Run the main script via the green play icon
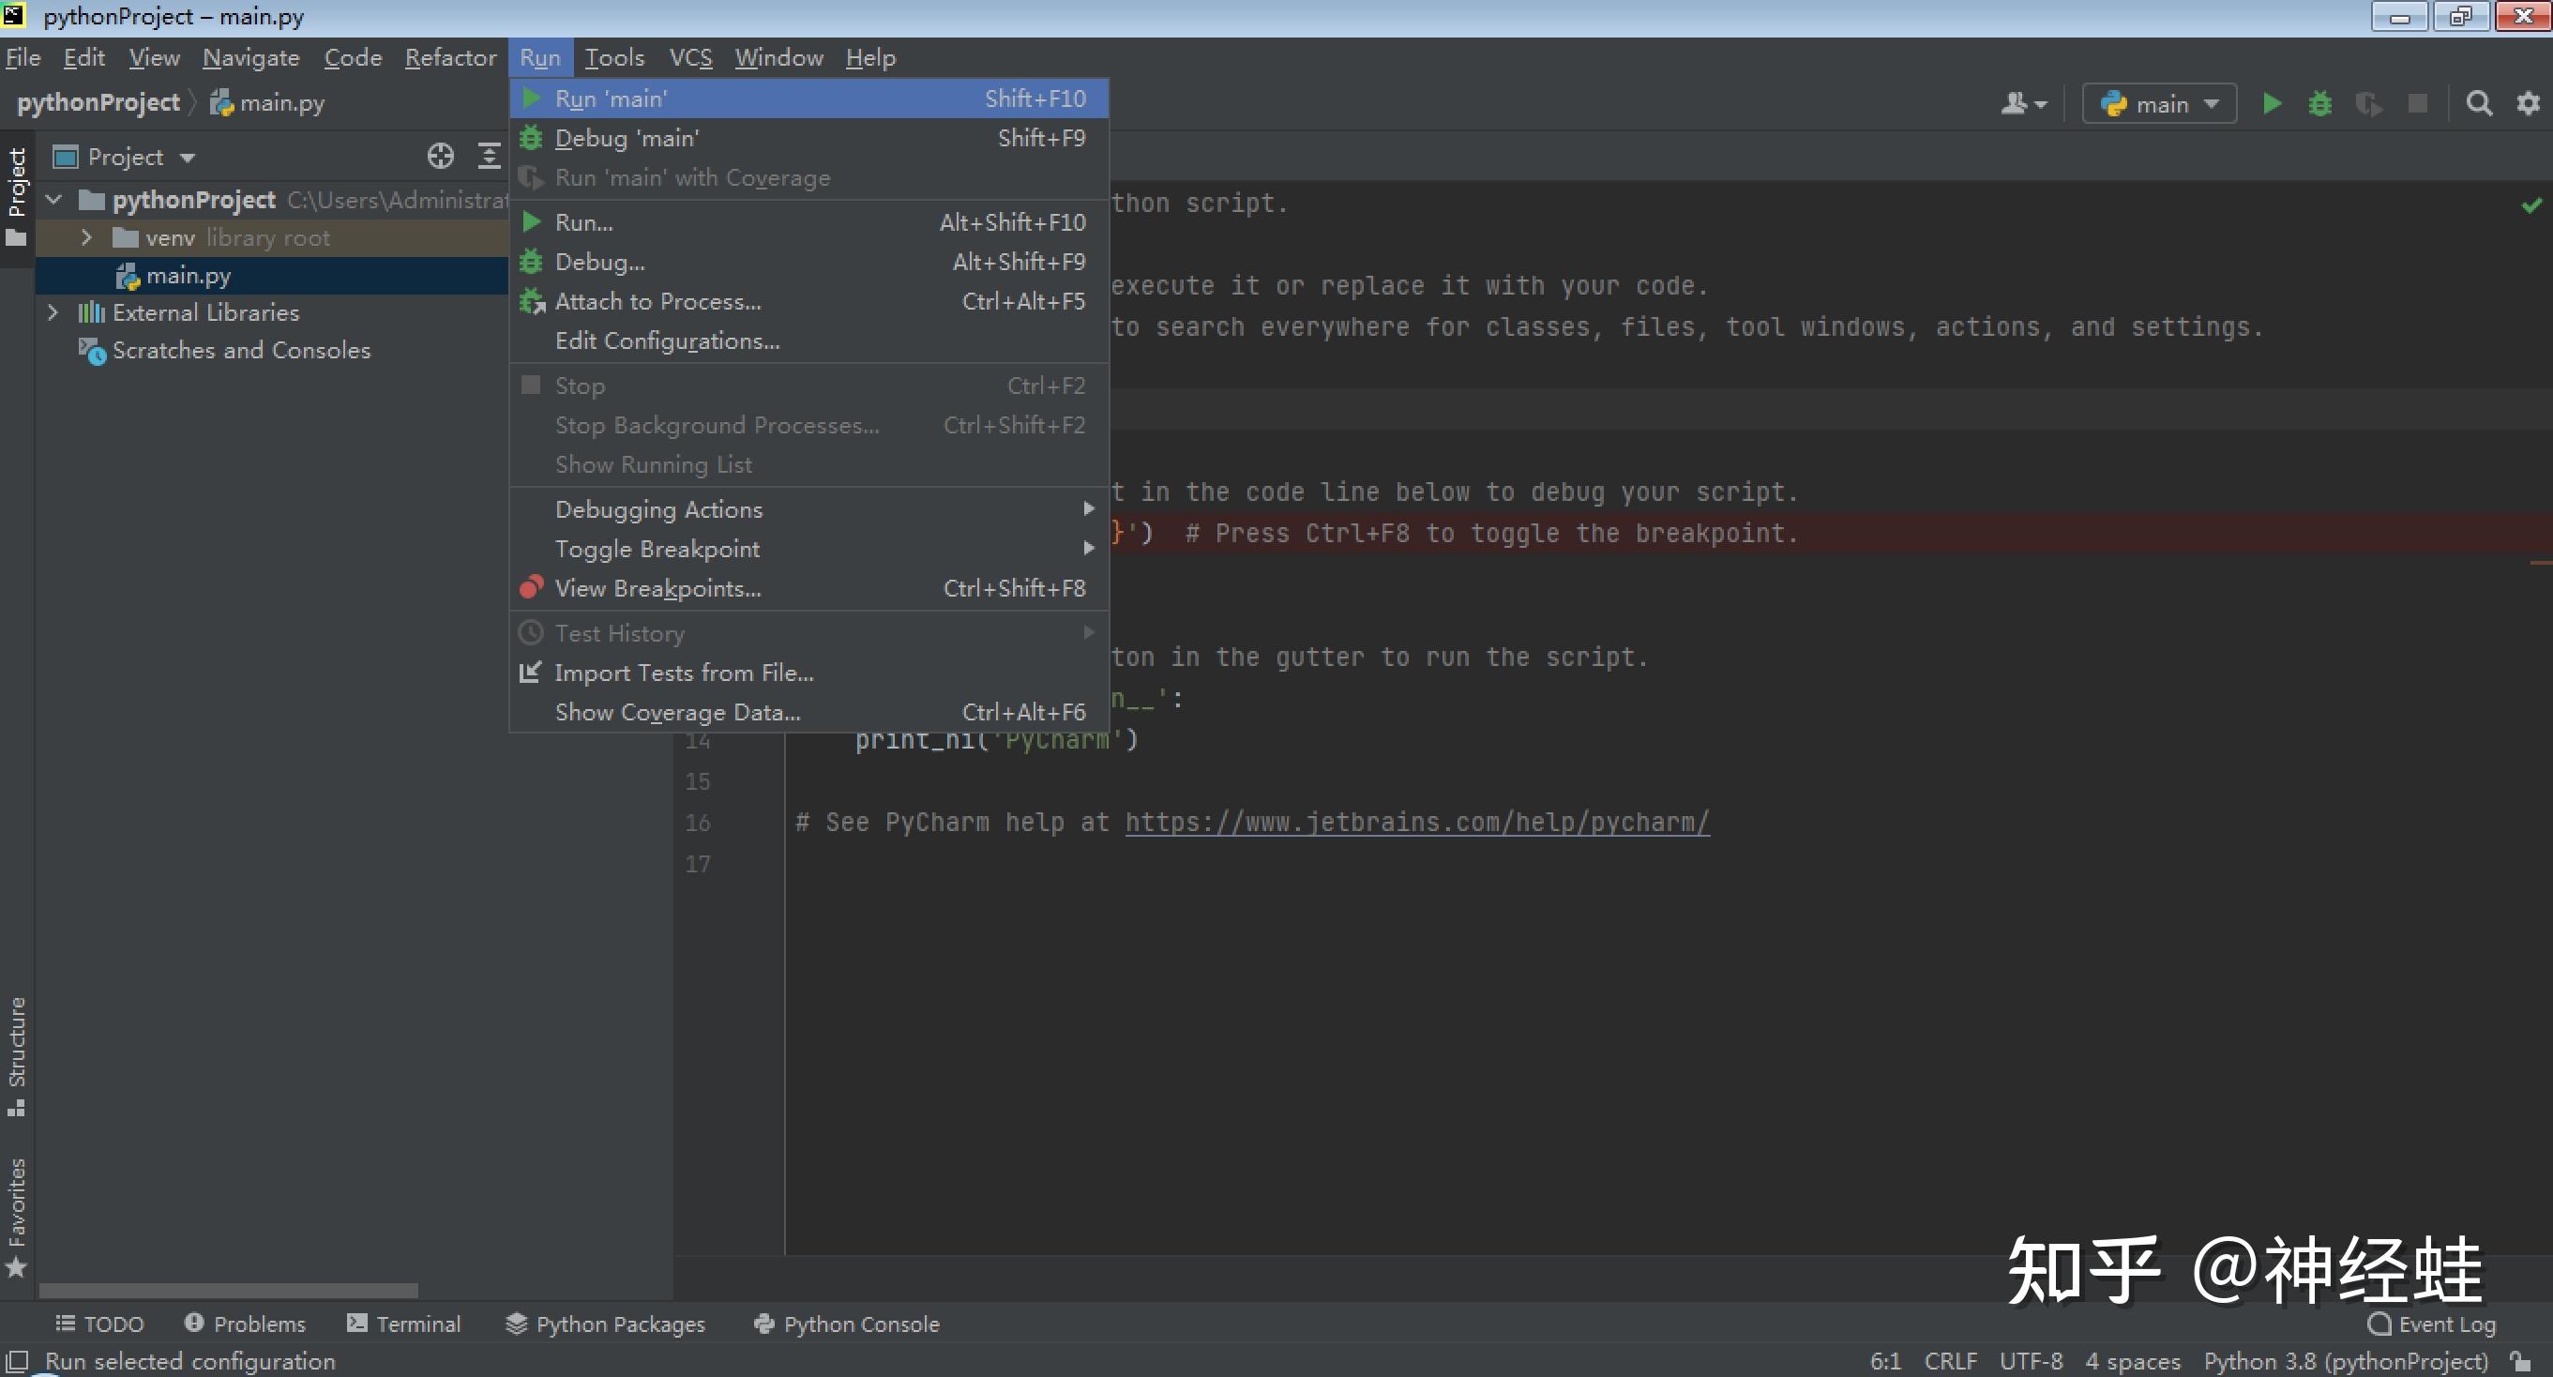 2271,102
